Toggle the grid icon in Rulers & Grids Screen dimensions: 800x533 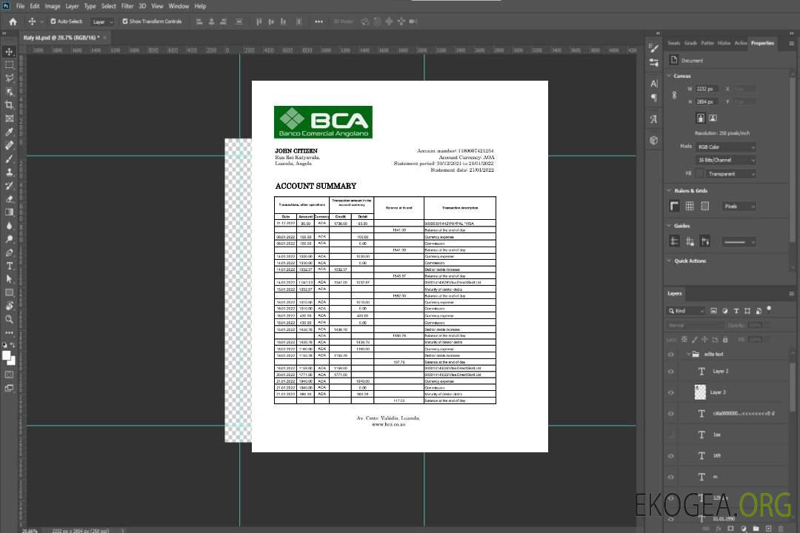click(690, 206)
